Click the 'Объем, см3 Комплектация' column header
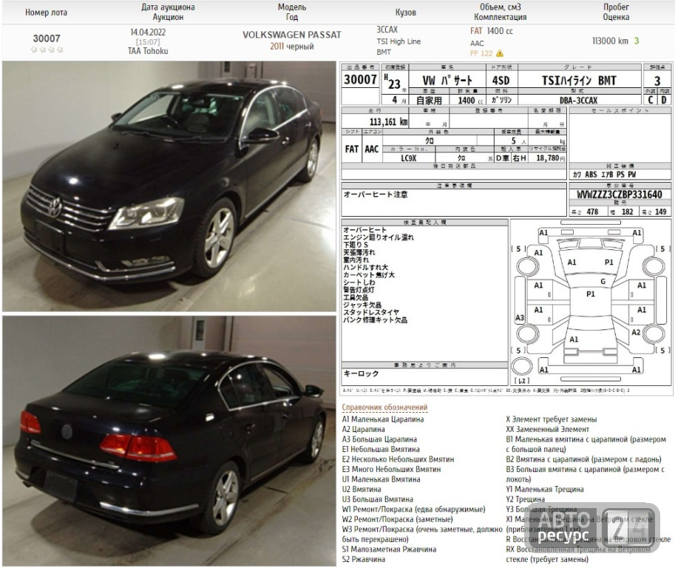This screenshot has height=568, width=675. pos(501,12)
